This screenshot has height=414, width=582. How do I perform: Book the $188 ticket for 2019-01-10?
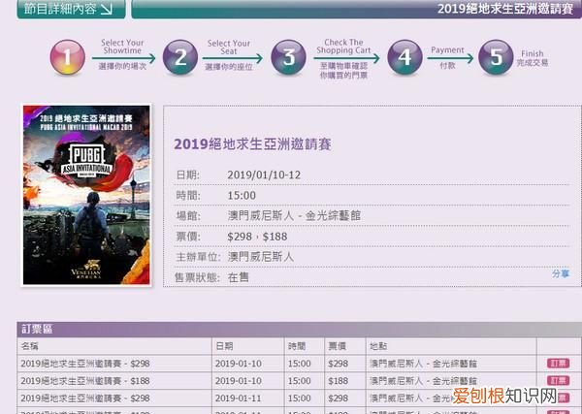click(x=559, y=381)
